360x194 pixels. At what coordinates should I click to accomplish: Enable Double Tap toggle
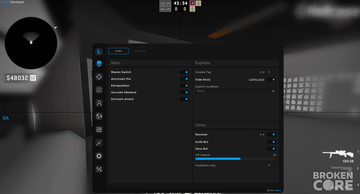point(271,72)
